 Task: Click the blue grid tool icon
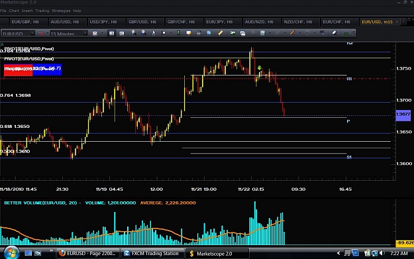click(x=262, y=33)
